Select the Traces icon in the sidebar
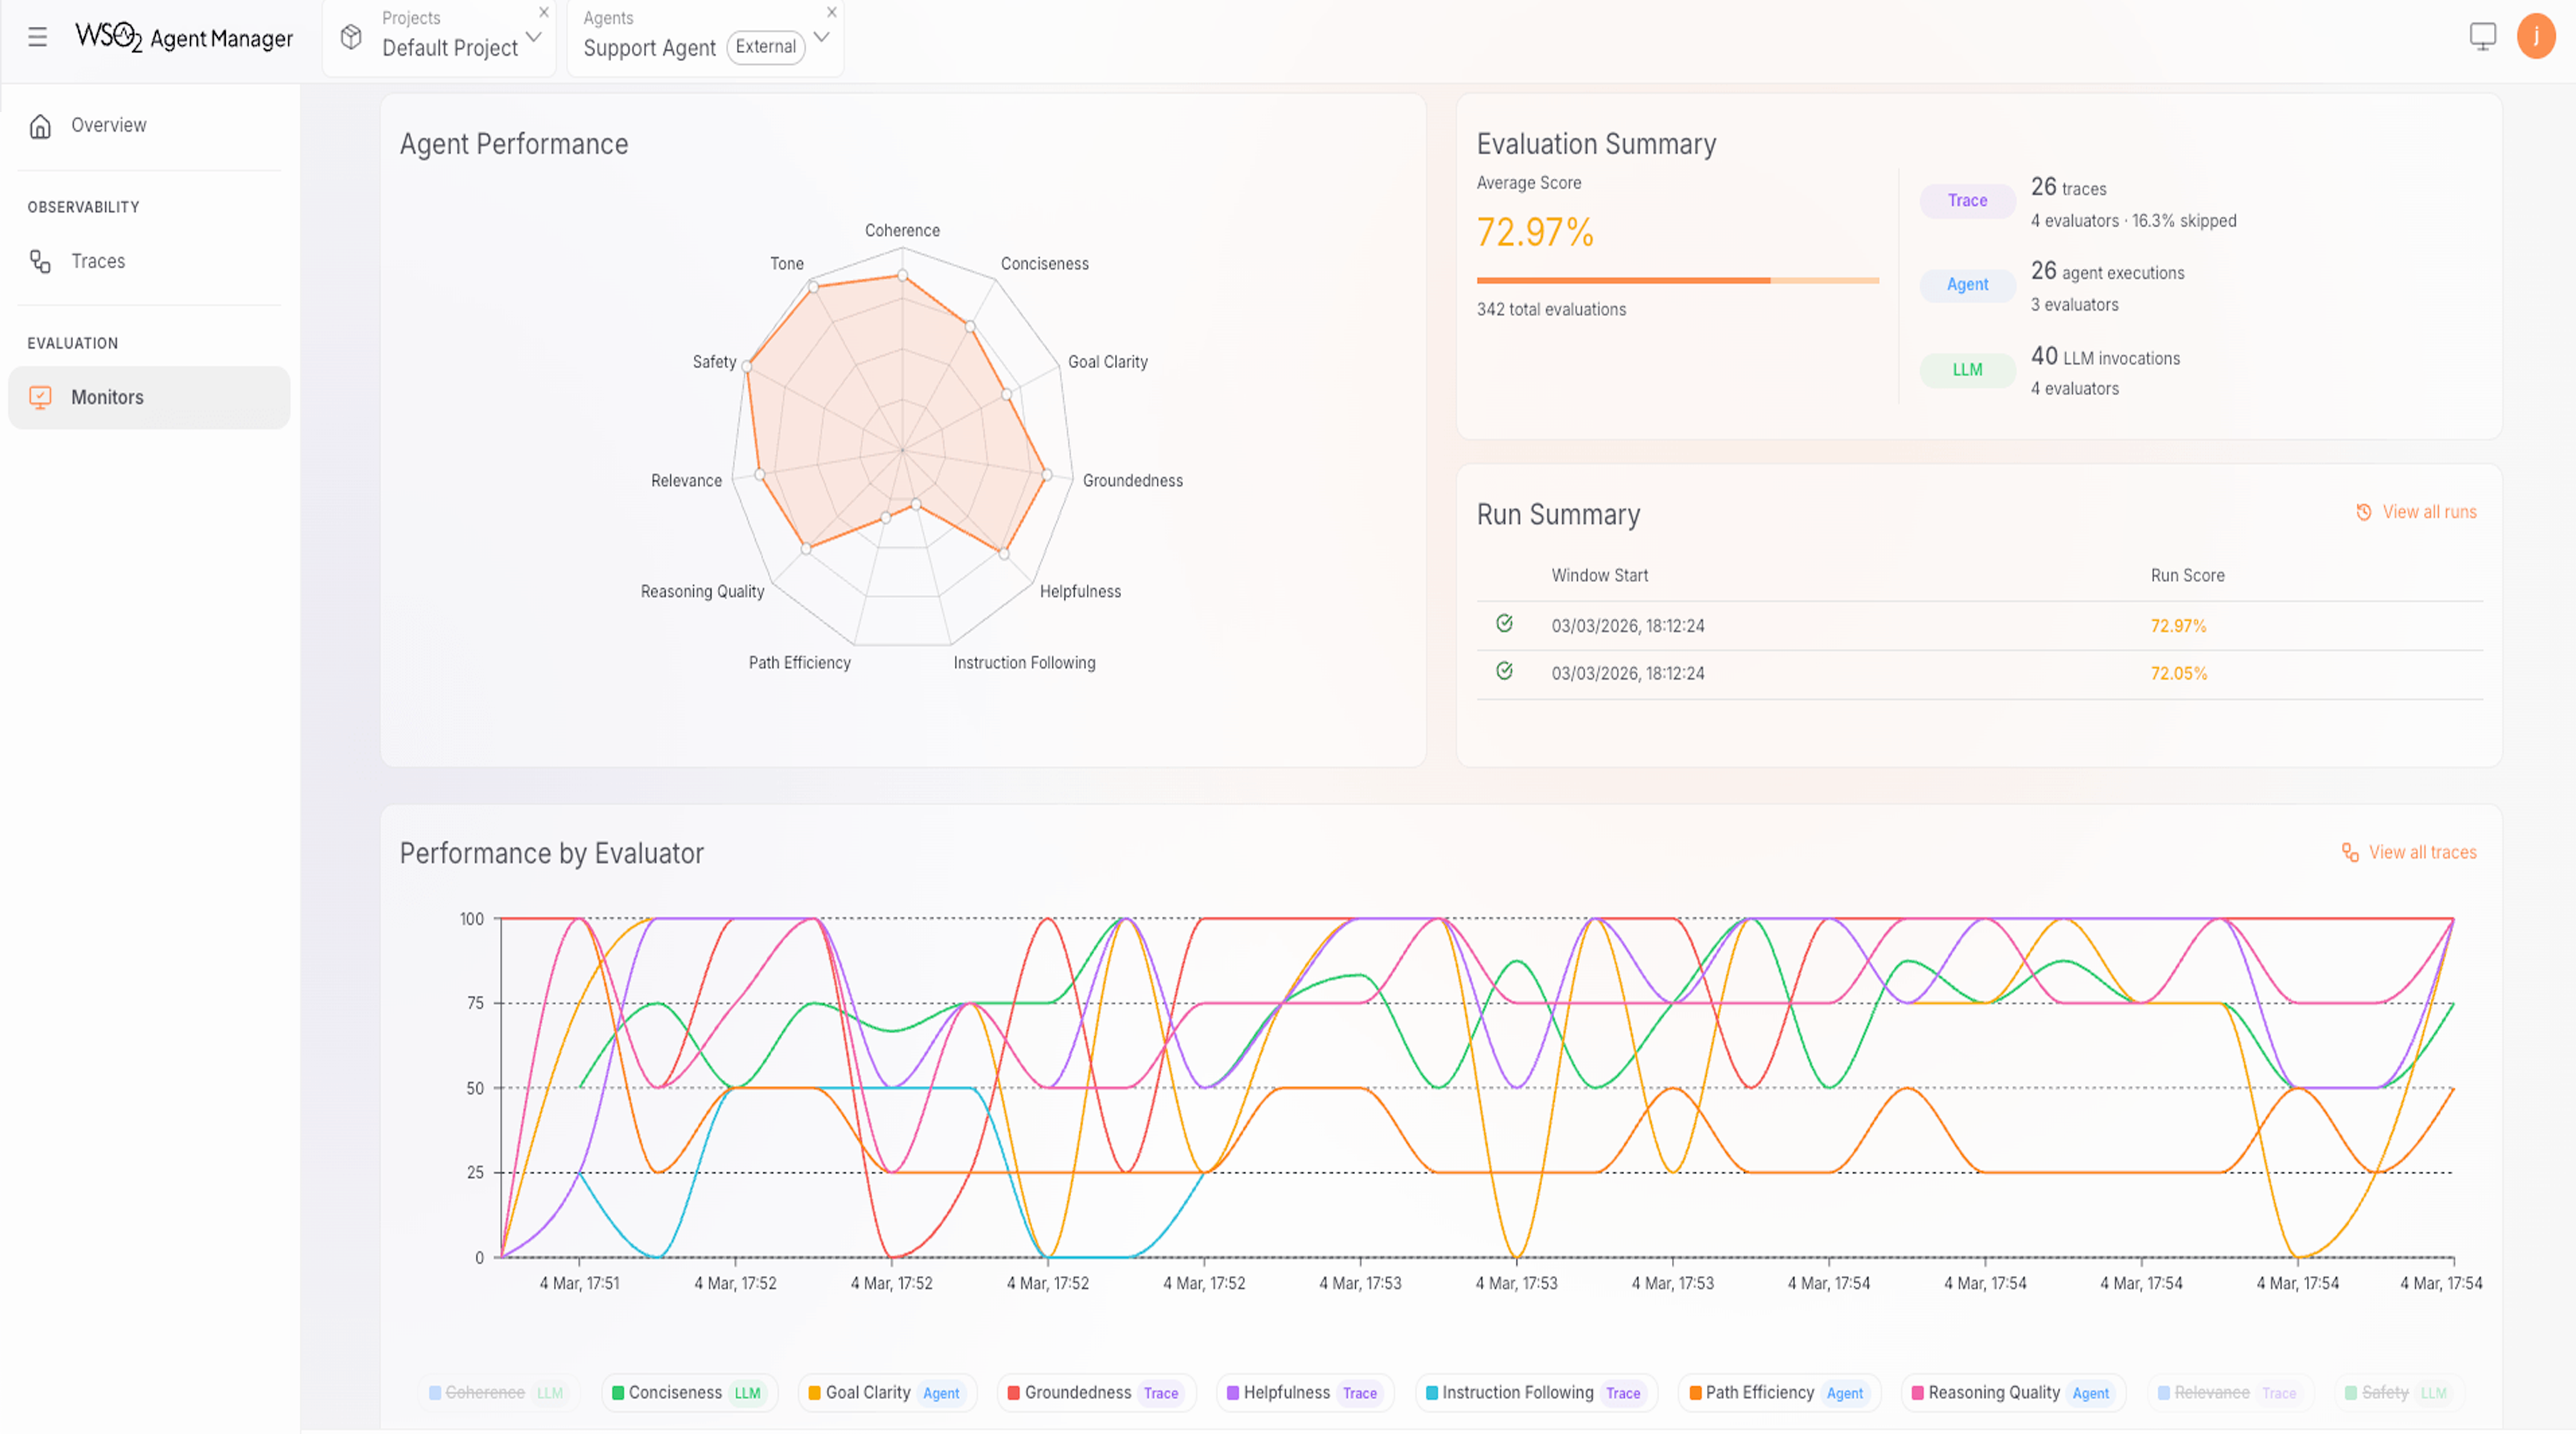This screenshot has width=2576, height=1434. tap(40, 262)
